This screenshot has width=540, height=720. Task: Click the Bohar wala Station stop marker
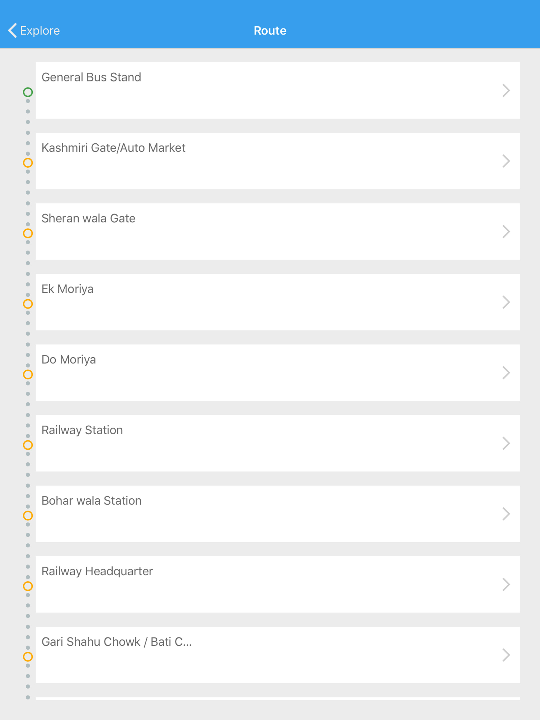(28, 515)
